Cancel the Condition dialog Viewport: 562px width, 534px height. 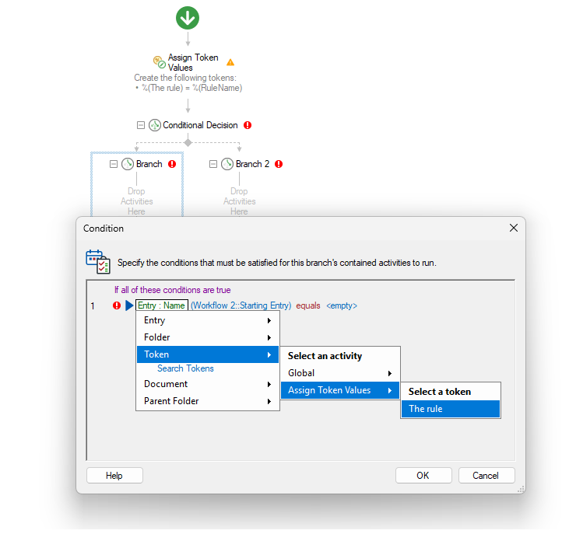click(x=486, y=476)
